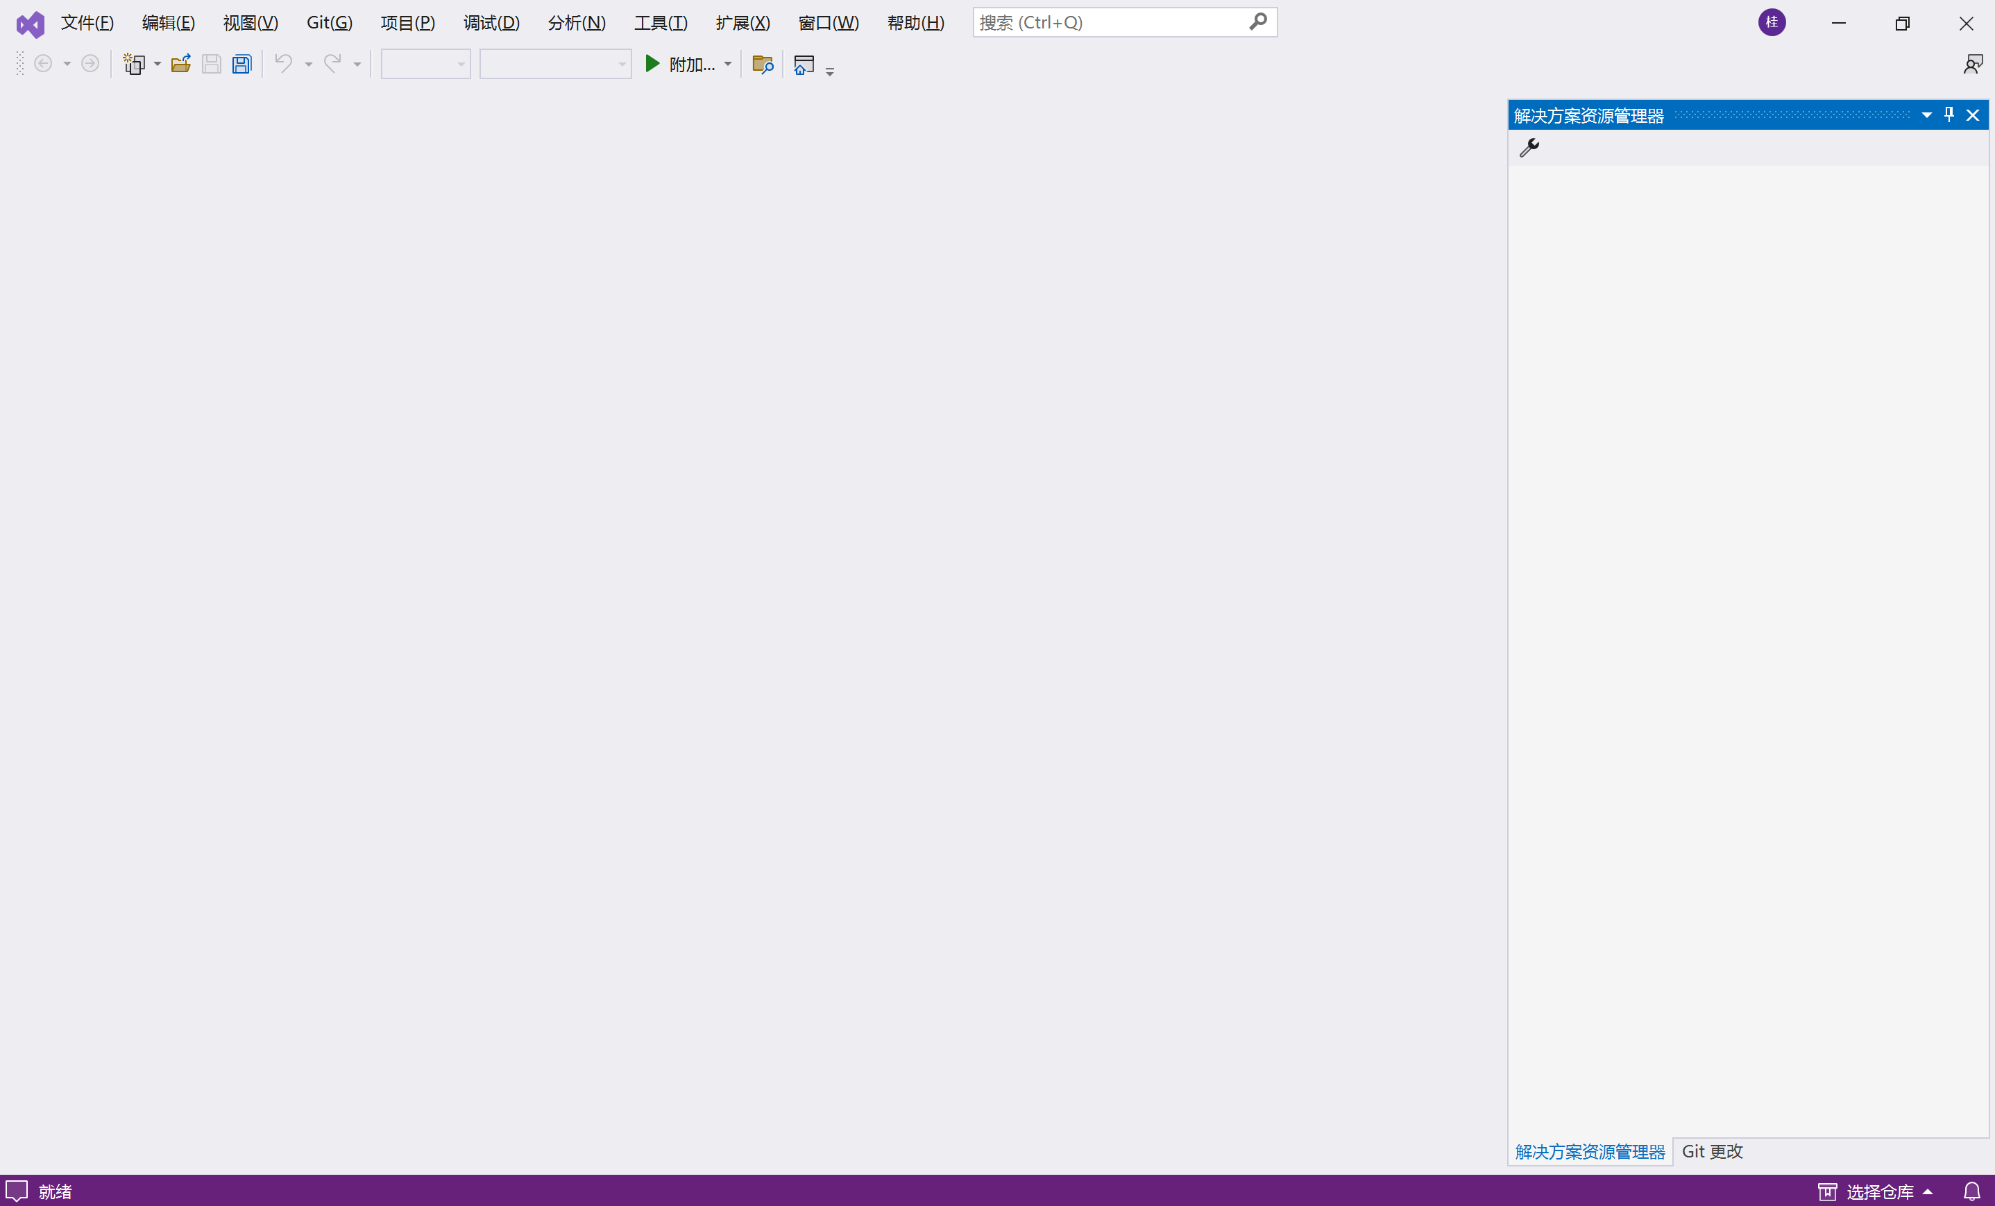Click 选择仓库 in the status bar
Viewport: 1995px width, 1206px height.
click(1880, 1191)
